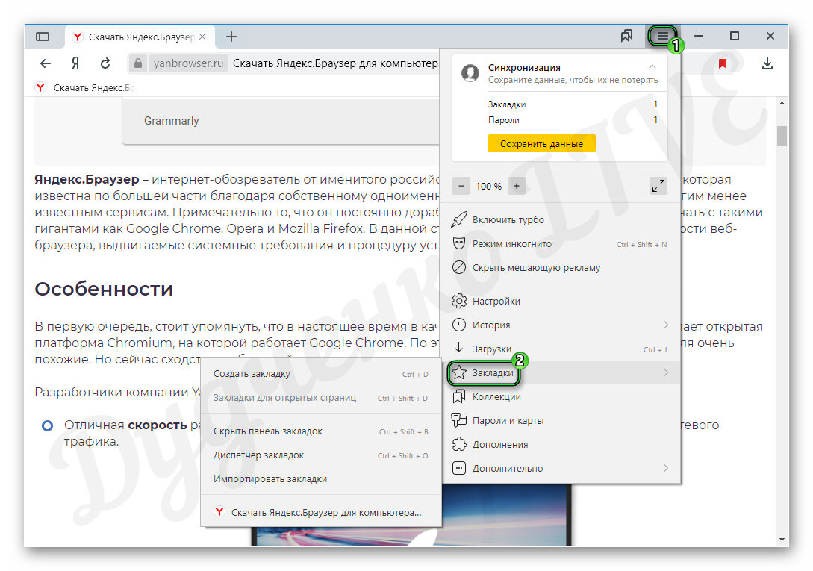The width and height of the screenshot is (813, 571).
Task: Click the Синхронизация profile avatar
Action: 470,73
